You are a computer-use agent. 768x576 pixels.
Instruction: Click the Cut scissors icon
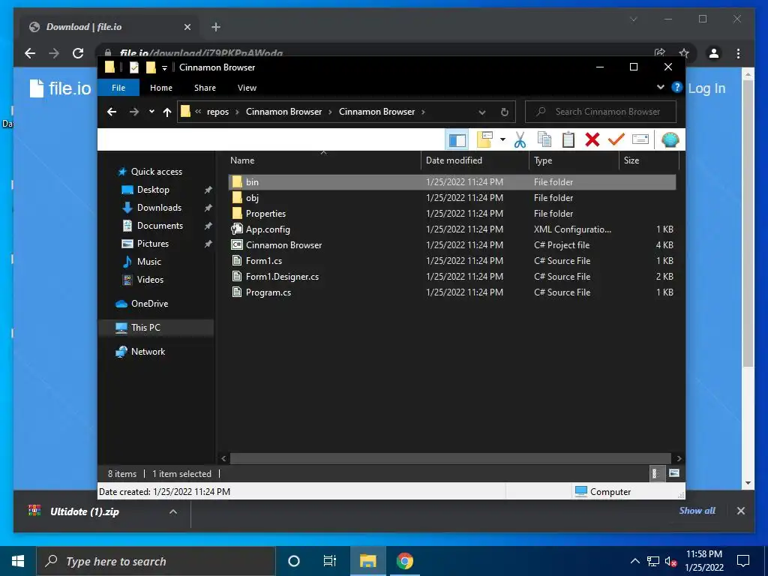(x=520, y=140)
